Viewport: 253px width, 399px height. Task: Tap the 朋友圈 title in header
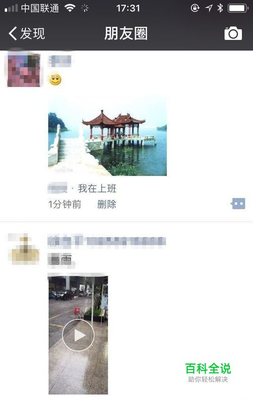[126, 33]
